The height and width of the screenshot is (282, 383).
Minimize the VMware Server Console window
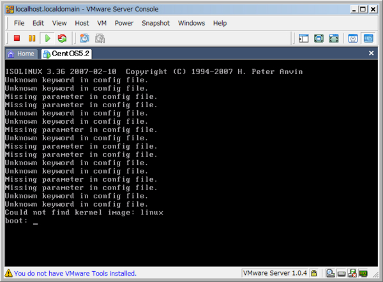tap(354, 10)
